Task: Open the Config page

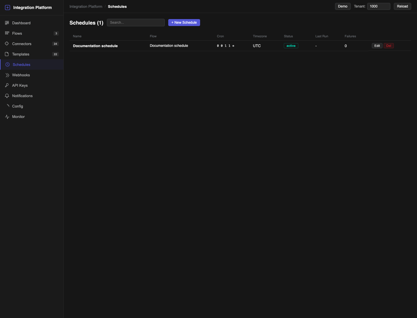Action: pyautogui.click(x=32, y=106)
